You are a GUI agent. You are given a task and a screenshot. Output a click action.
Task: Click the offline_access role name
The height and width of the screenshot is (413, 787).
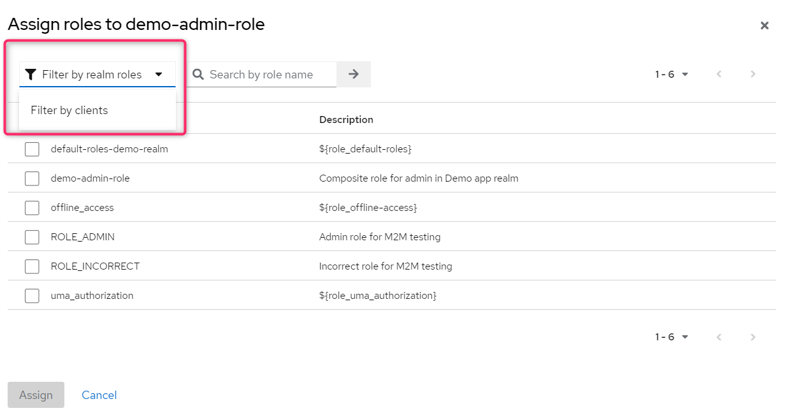coord(82,208)
